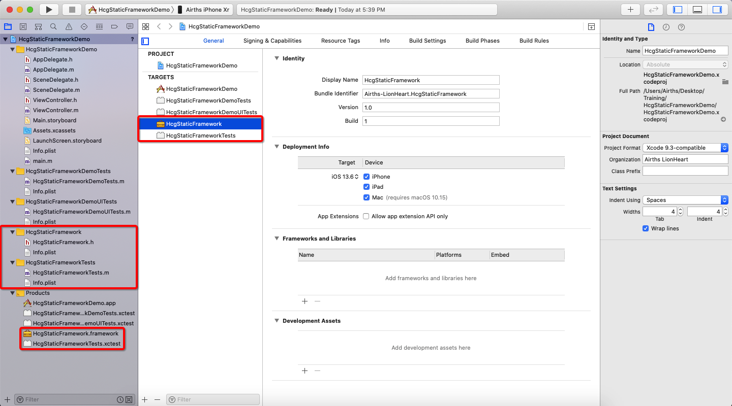
Task: Add a framework with the plus button
Action: pos(304,301)
